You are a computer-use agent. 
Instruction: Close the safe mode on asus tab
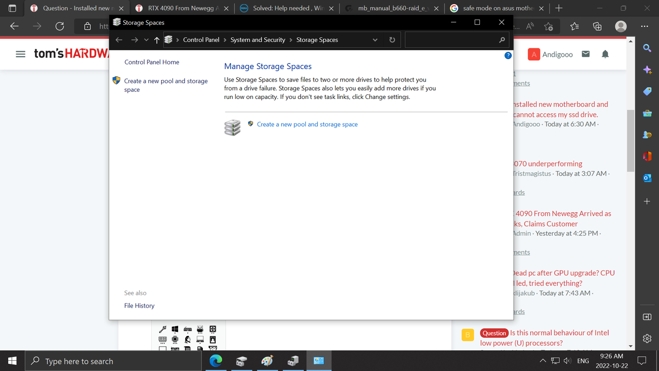tap(541, 8)
